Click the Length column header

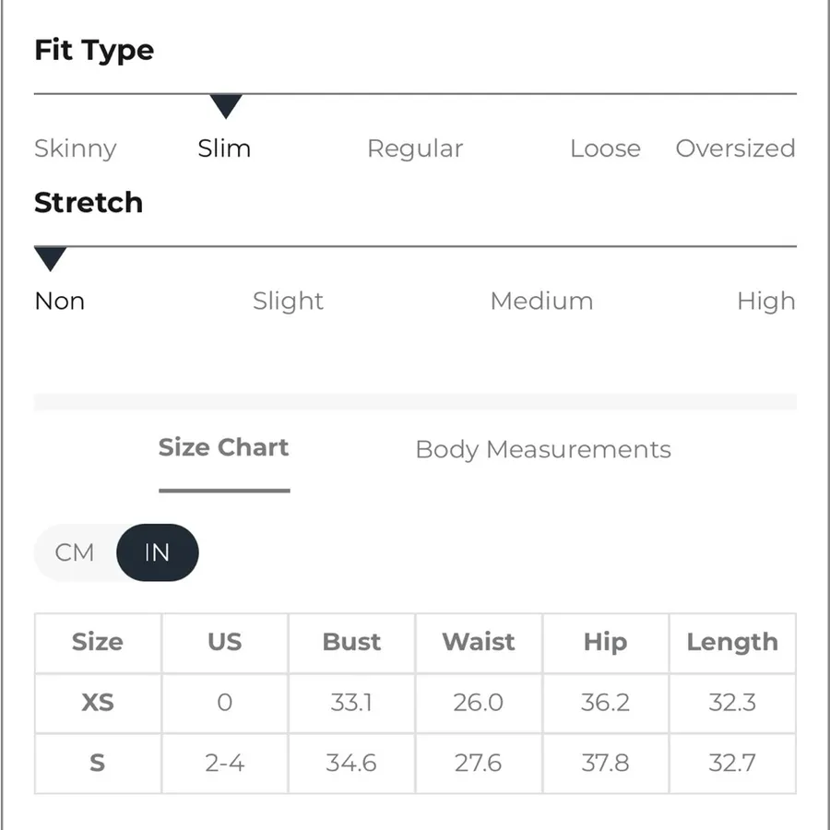pyautogui.click(x=732, y=643)
